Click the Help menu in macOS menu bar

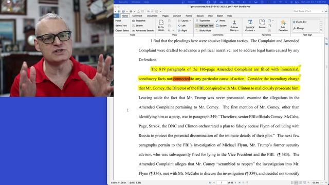tap(146, 2)
